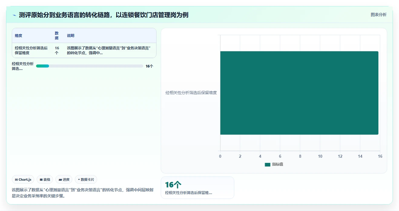Select the 表格 tag chip
Screen dimensions: 399x211
tap(45, 180)
